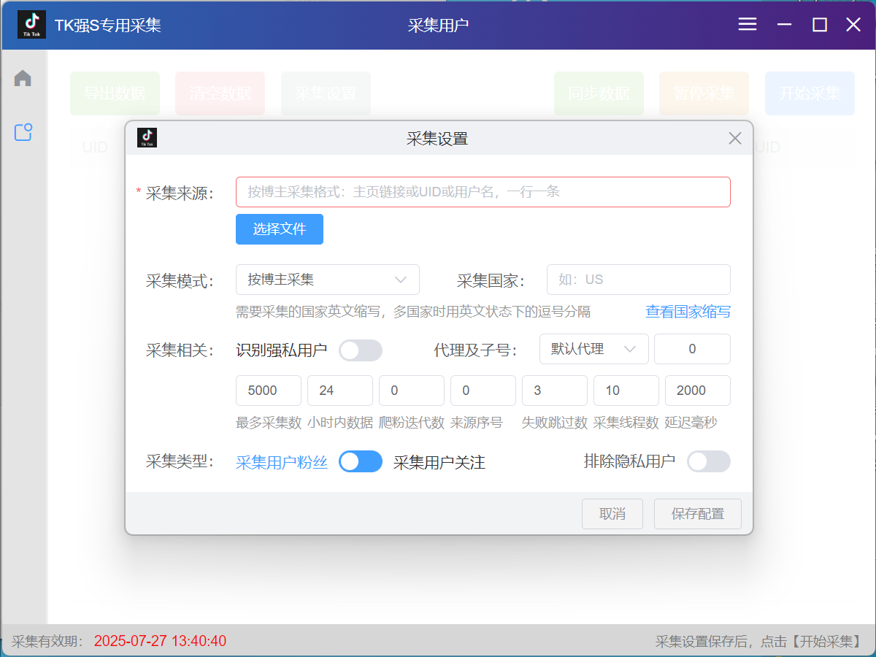Maximize the main application window
The height and width of the screenshot is (657, 876).
point(820,25)
